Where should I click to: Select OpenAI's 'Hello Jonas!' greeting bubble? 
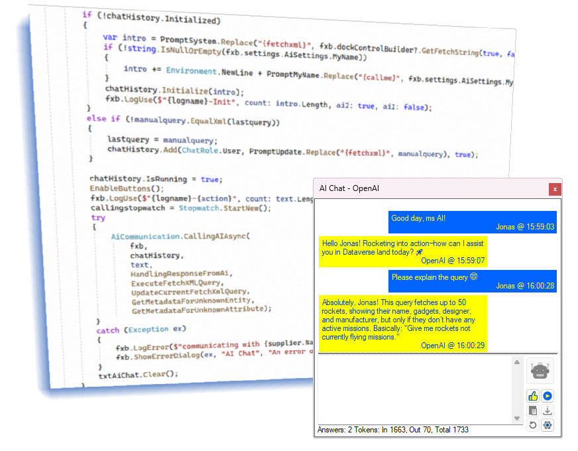[405, 252]
